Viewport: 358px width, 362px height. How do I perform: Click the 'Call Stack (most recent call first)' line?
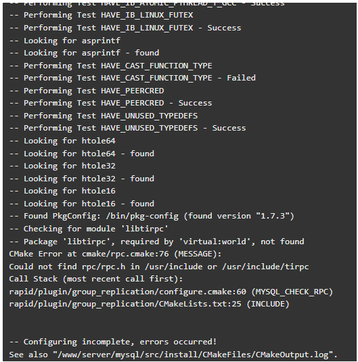[96, 279]
